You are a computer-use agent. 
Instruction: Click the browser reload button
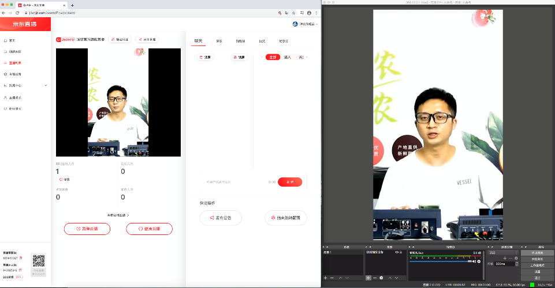17,13
